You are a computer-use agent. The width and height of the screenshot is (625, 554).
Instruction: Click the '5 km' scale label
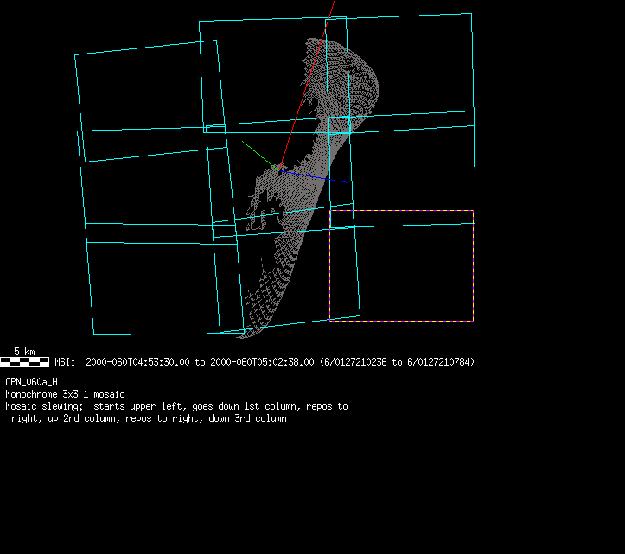24,352
